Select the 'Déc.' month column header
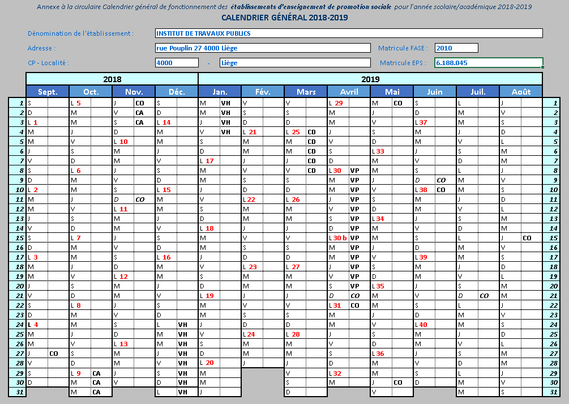This screenshot has width=569, height=404. 177,92
